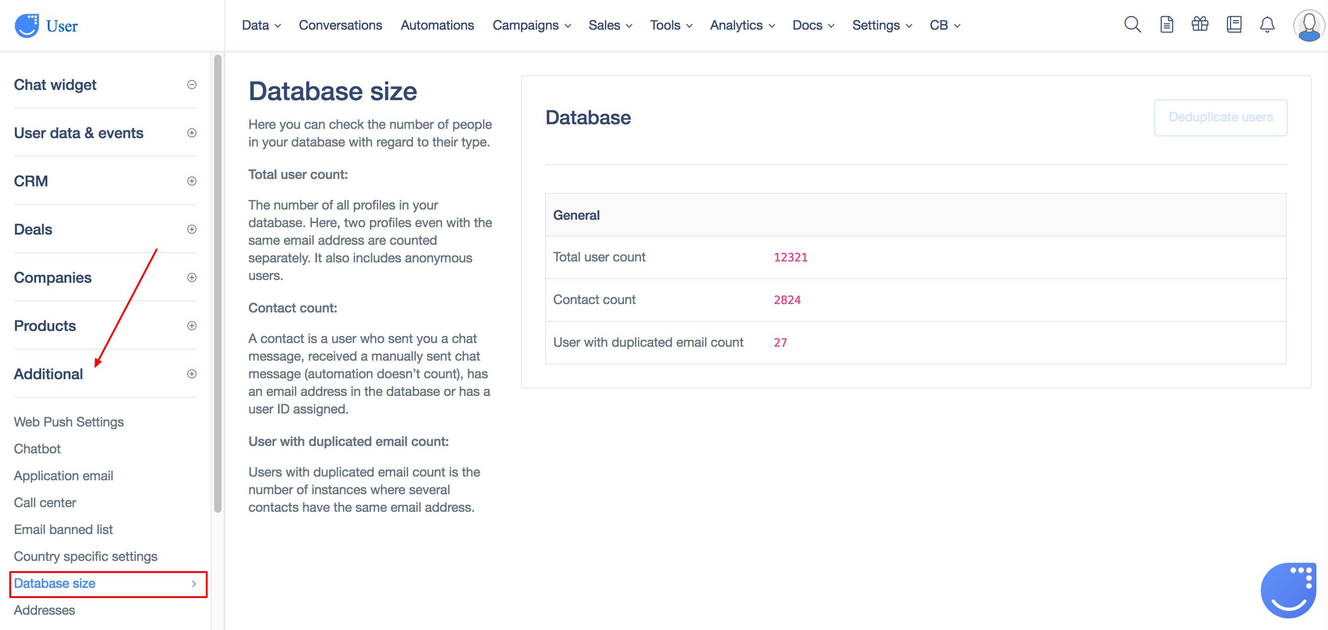Expand the Products section
1328x630 pixels.
tap(192, 326)
